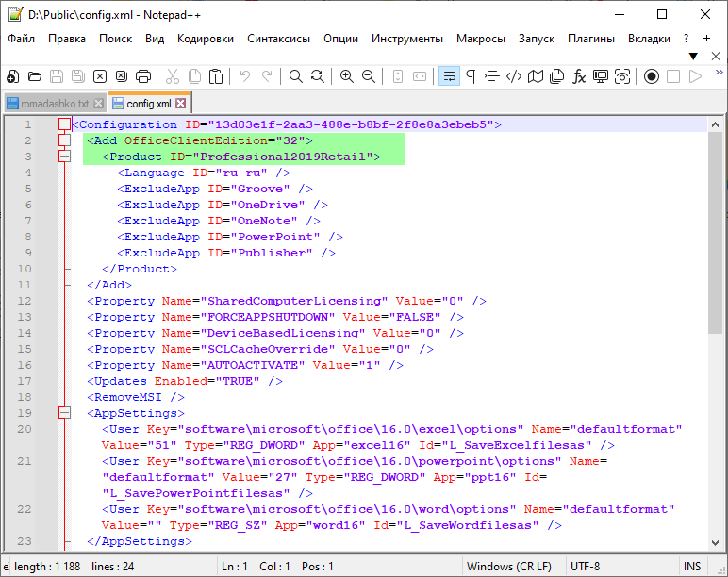Click the vertical scrollbar thumb
Viewport: 728px width, 577px height.
pos(716,232)
